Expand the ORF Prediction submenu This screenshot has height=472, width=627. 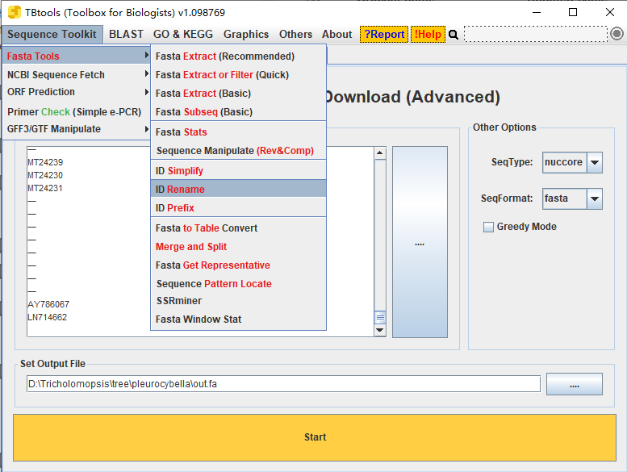pos(76,92)
